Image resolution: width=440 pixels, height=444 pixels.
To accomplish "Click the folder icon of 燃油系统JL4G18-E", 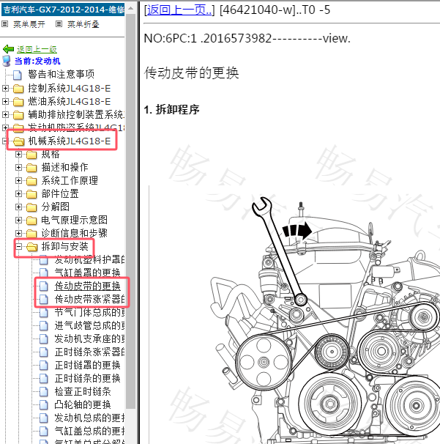I will [18, 102].
